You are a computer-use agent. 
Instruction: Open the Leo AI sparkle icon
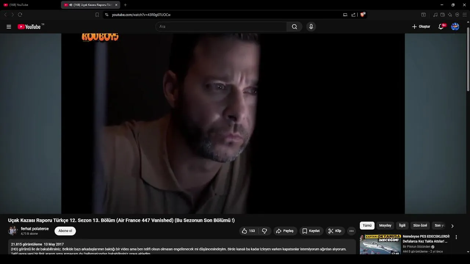point(450,15)
